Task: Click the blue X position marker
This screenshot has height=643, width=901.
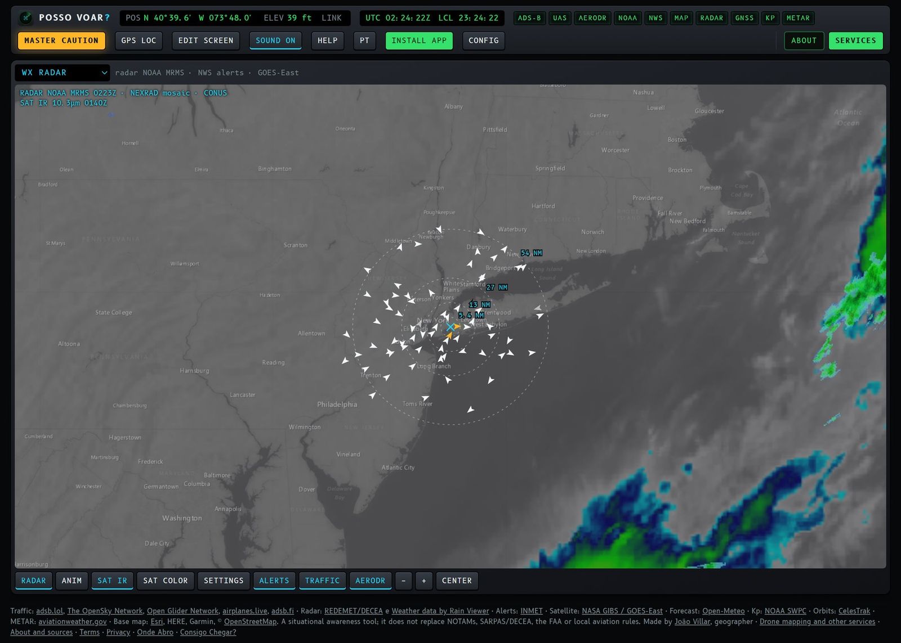Action: pyautogui.click(x=450, y=327)
